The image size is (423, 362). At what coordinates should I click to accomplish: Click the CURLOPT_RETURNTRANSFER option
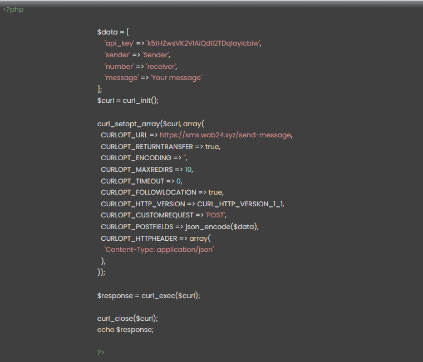point(147,147)
